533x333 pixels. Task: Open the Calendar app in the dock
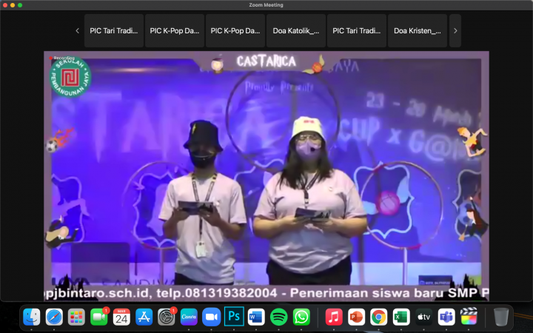[121, 317]
